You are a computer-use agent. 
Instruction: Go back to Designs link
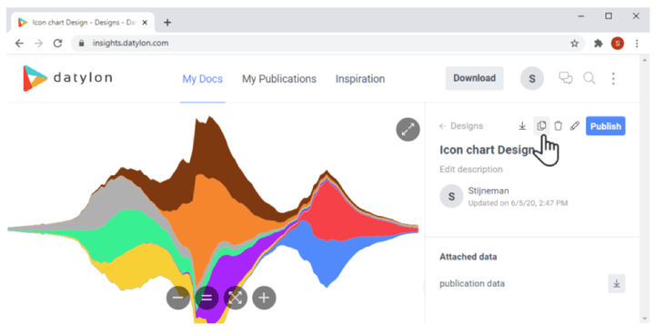click(x=461, y=126)
